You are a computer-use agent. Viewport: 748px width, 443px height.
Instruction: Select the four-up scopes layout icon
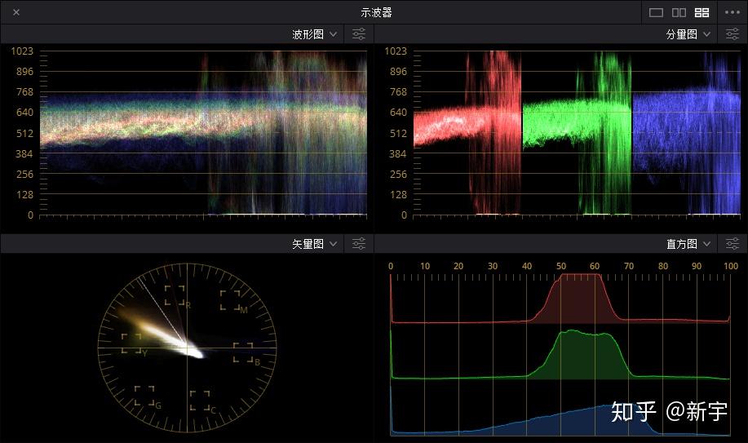[702, 12]
